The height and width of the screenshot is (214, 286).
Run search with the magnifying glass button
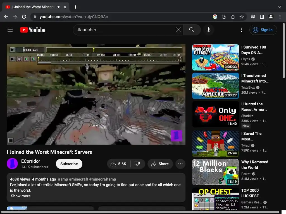coord(192,30)
